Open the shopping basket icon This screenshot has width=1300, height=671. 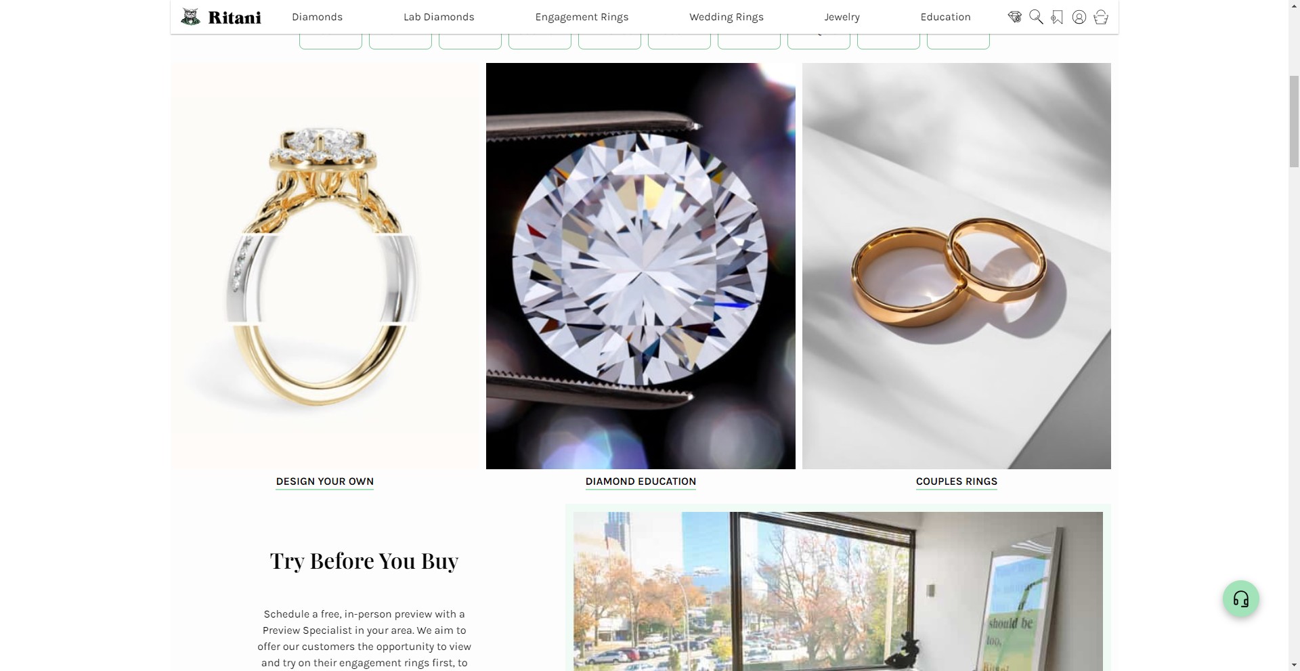[1101, 17]
